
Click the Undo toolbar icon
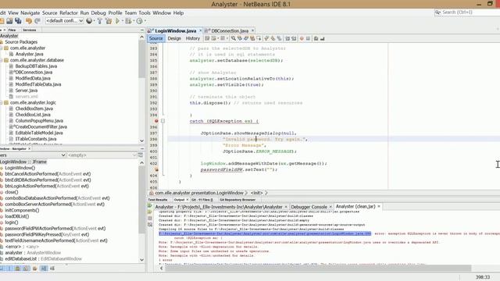point(29,21)
